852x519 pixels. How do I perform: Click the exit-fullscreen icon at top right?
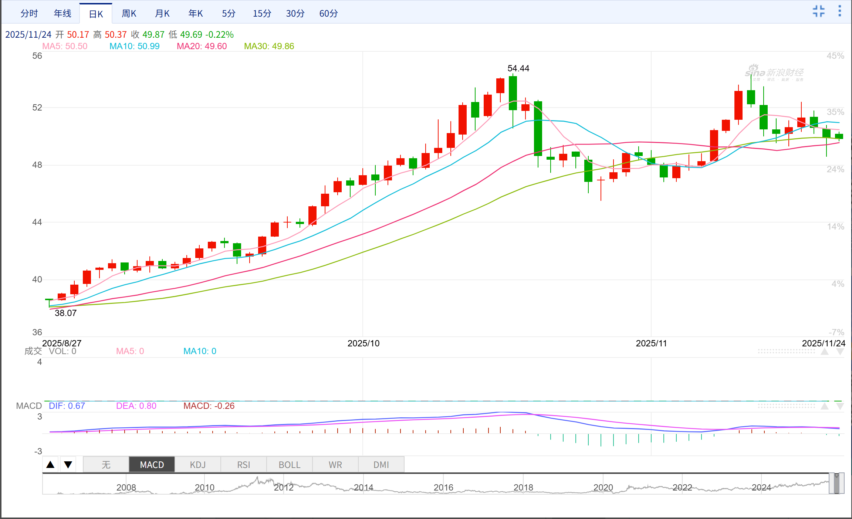click(x=818, y=11)
